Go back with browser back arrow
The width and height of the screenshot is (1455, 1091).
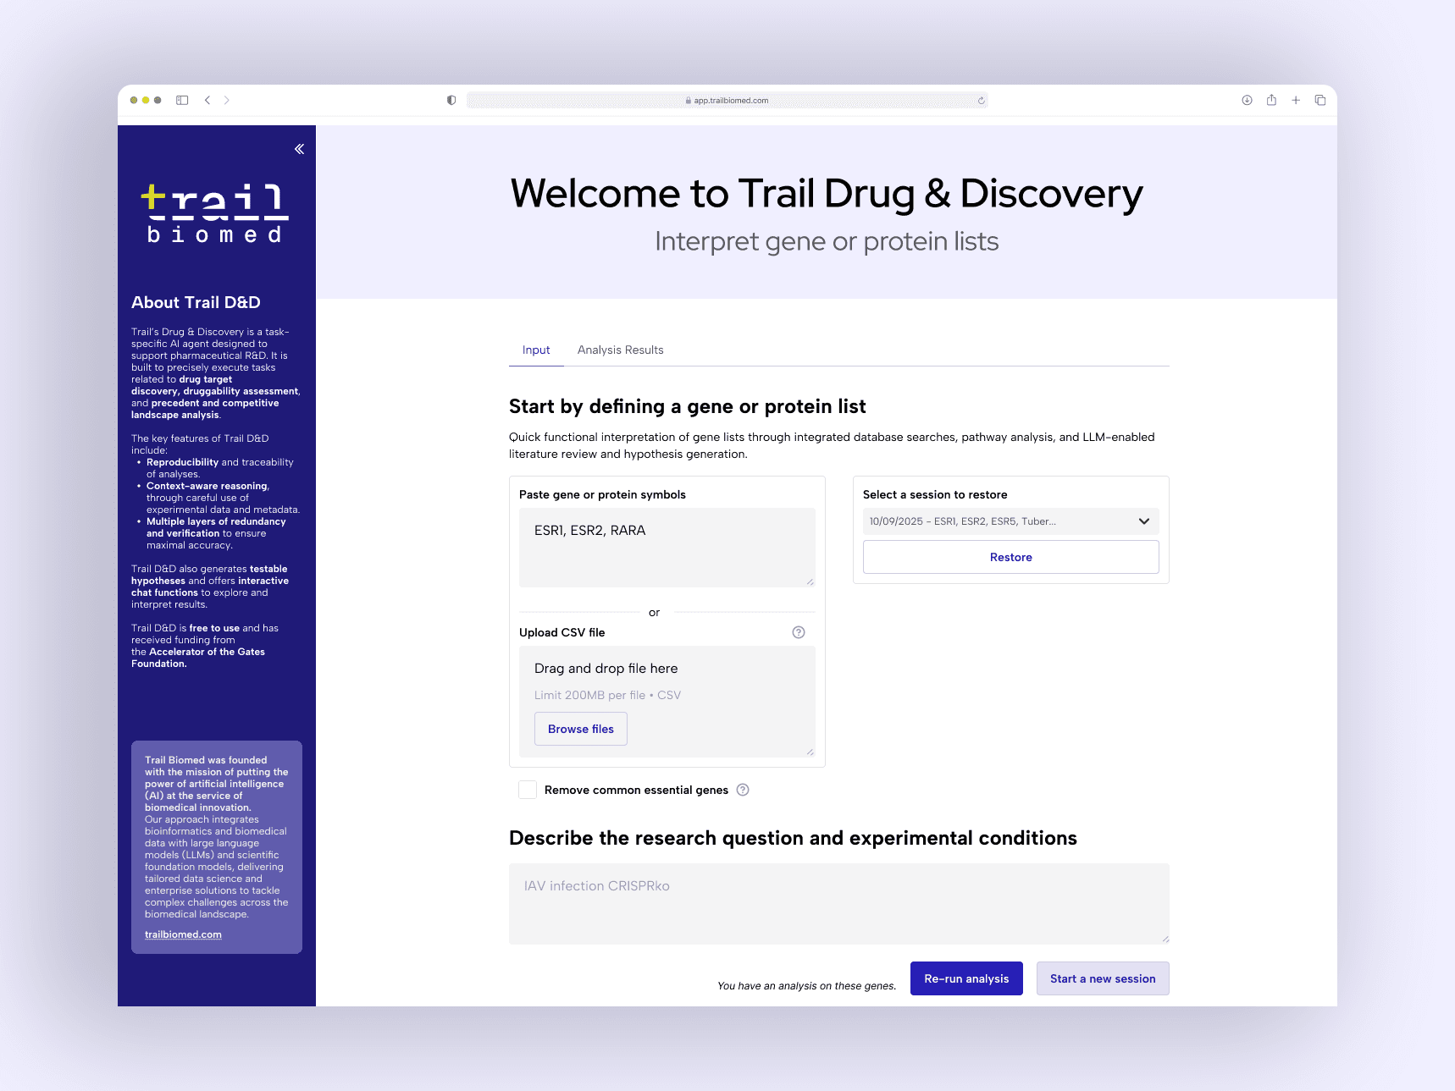(x=207, y=100)
